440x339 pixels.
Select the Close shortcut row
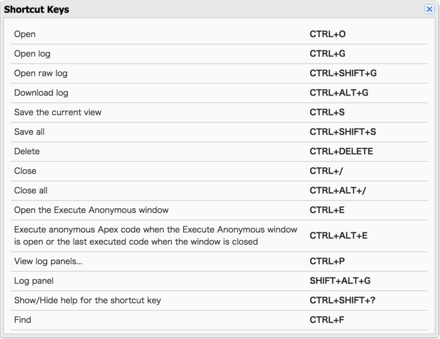coord(219,171)
